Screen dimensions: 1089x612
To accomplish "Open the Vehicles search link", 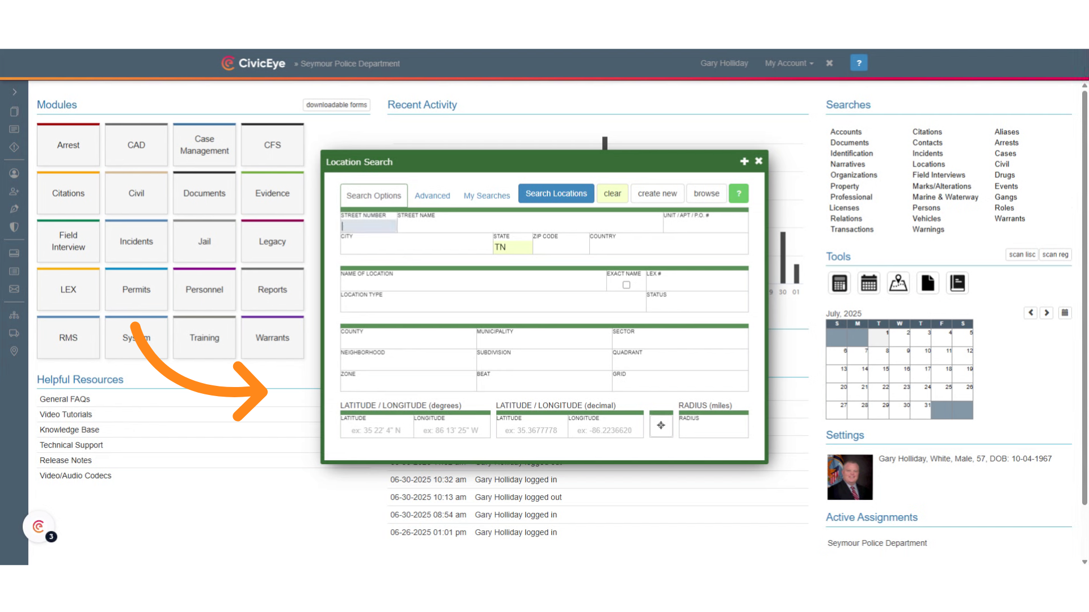I will coord(926,219).
